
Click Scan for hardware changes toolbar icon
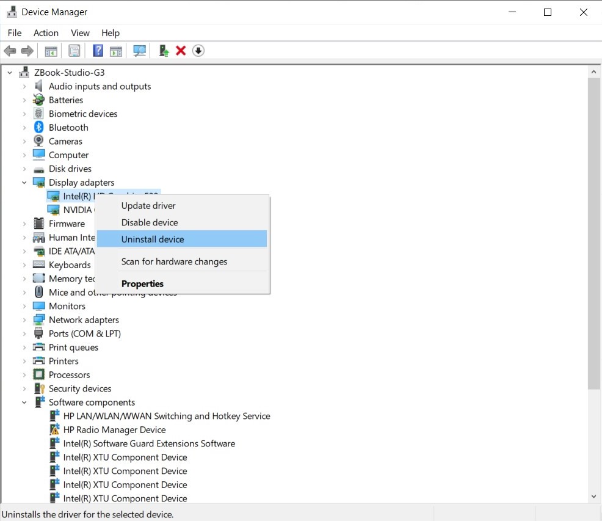(x=140, y=51)
